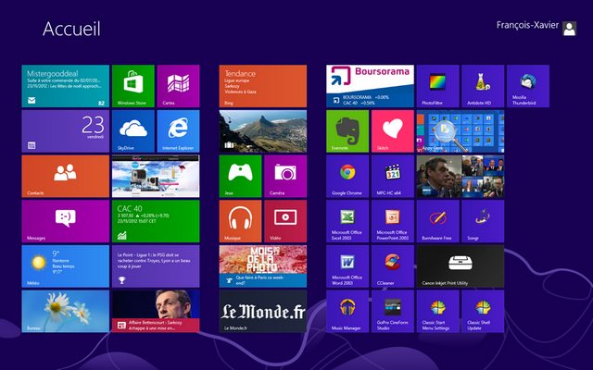Open the news photo collage tile
Screen dimensions: 593x370
click(461, 176)
